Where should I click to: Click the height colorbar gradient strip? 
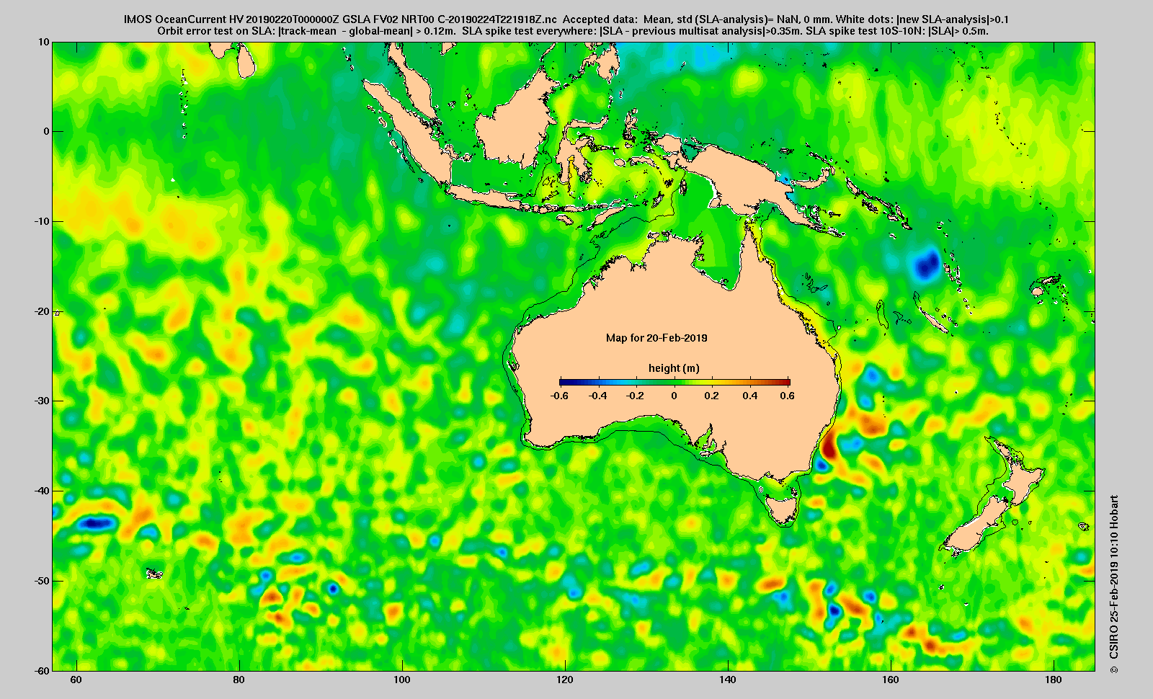675,382
